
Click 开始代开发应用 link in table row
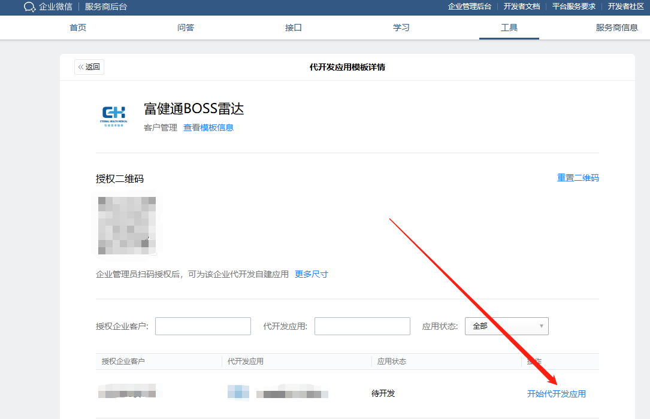coord(557,394)
